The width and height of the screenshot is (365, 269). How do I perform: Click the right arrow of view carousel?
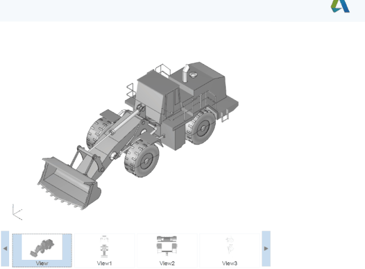point(266,249)
